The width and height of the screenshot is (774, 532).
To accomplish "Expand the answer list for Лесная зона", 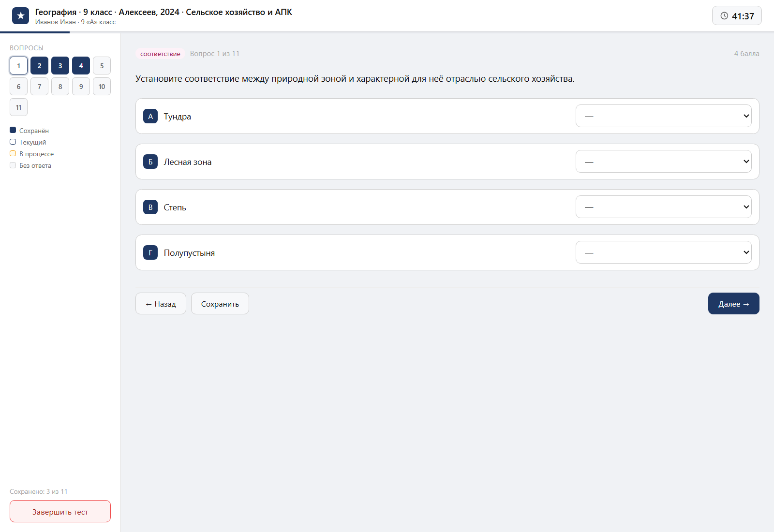I will point(663,162).
